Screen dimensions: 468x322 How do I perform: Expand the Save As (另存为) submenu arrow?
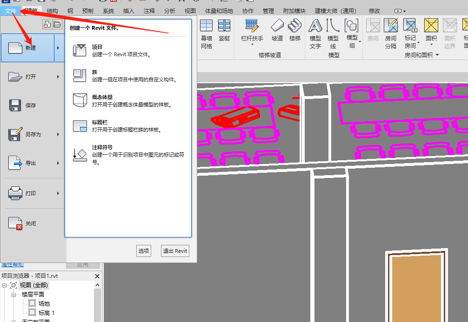(58, 134)
